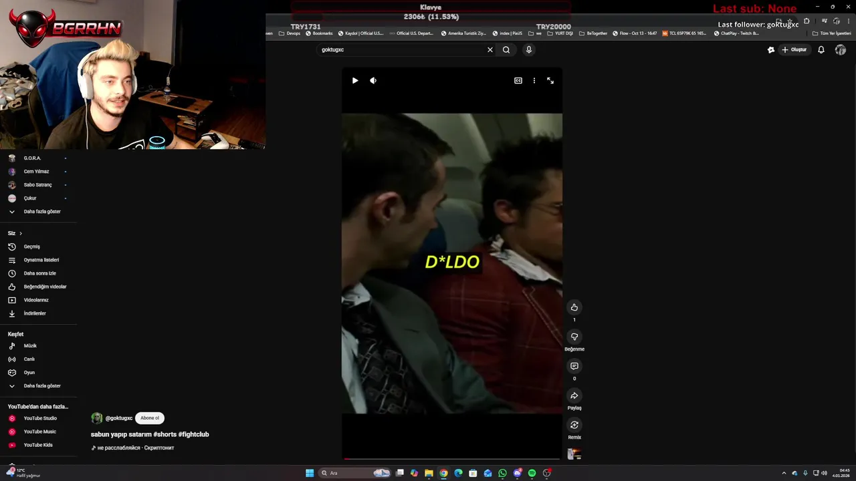Open browser extensions puzzle icon
This screenshot has height=481, width=856.
pyautogui.click(x=807, y=21)
